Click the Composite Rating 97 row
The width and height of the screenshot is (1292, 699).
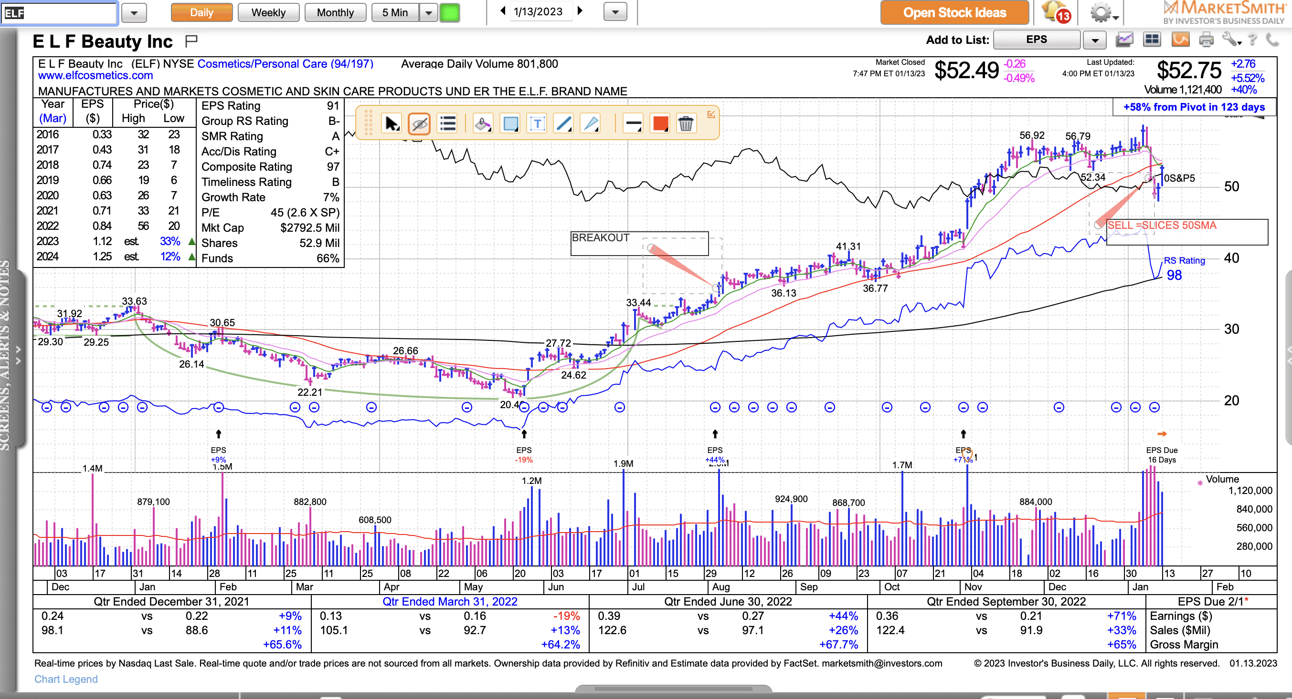pos(270,167)
